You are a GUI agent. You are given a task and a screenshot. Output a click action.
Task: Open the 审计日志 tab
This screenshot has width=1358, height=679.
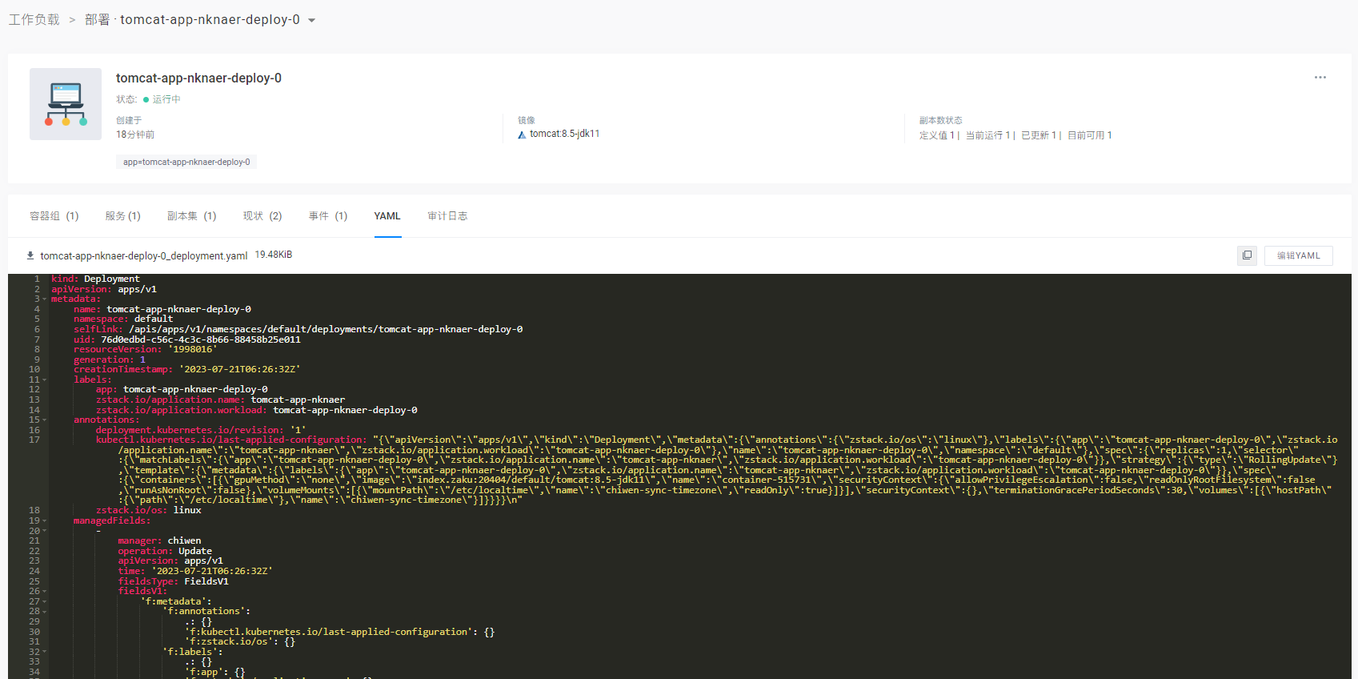447,216
